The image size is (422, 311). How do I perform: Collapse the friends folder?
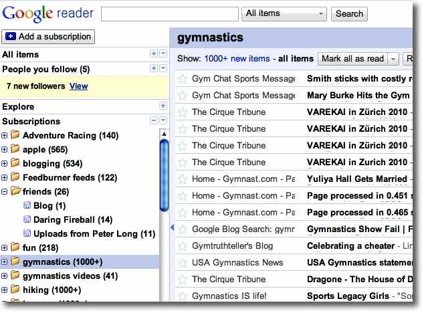coord(5,192)
